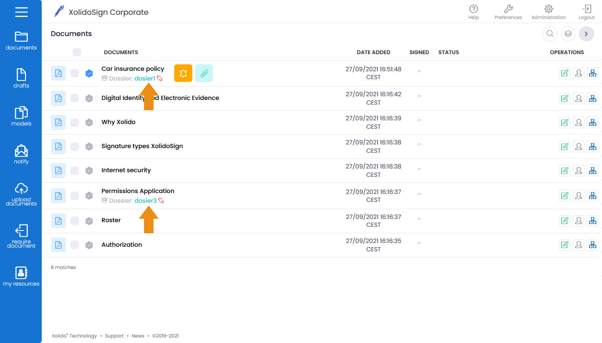
Task: Check the Roster checkbox
Action: [x=75, y=221]
